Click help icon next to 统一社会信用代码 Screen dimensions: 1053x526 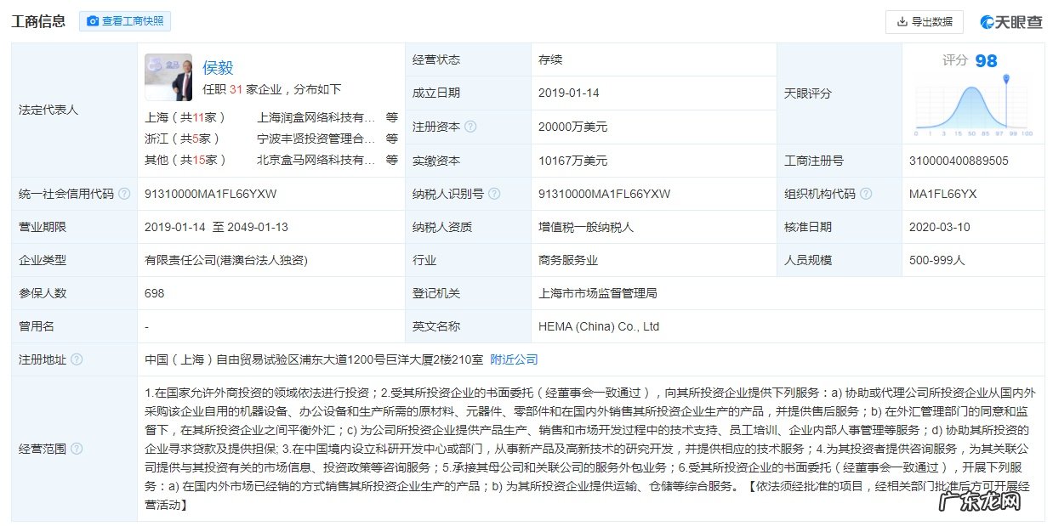(x=124, y=194)
